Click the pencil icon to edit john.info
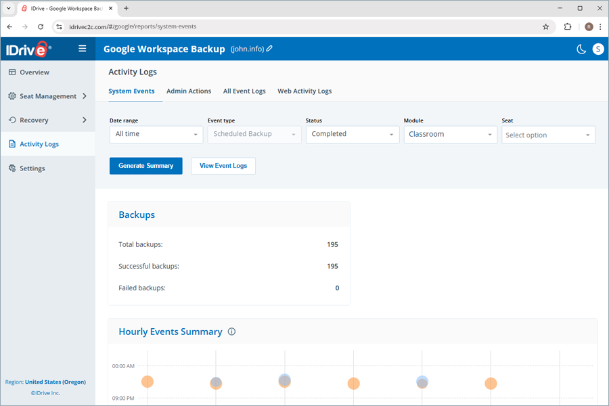This screenshot has height=406, width=609. [268, 49]
